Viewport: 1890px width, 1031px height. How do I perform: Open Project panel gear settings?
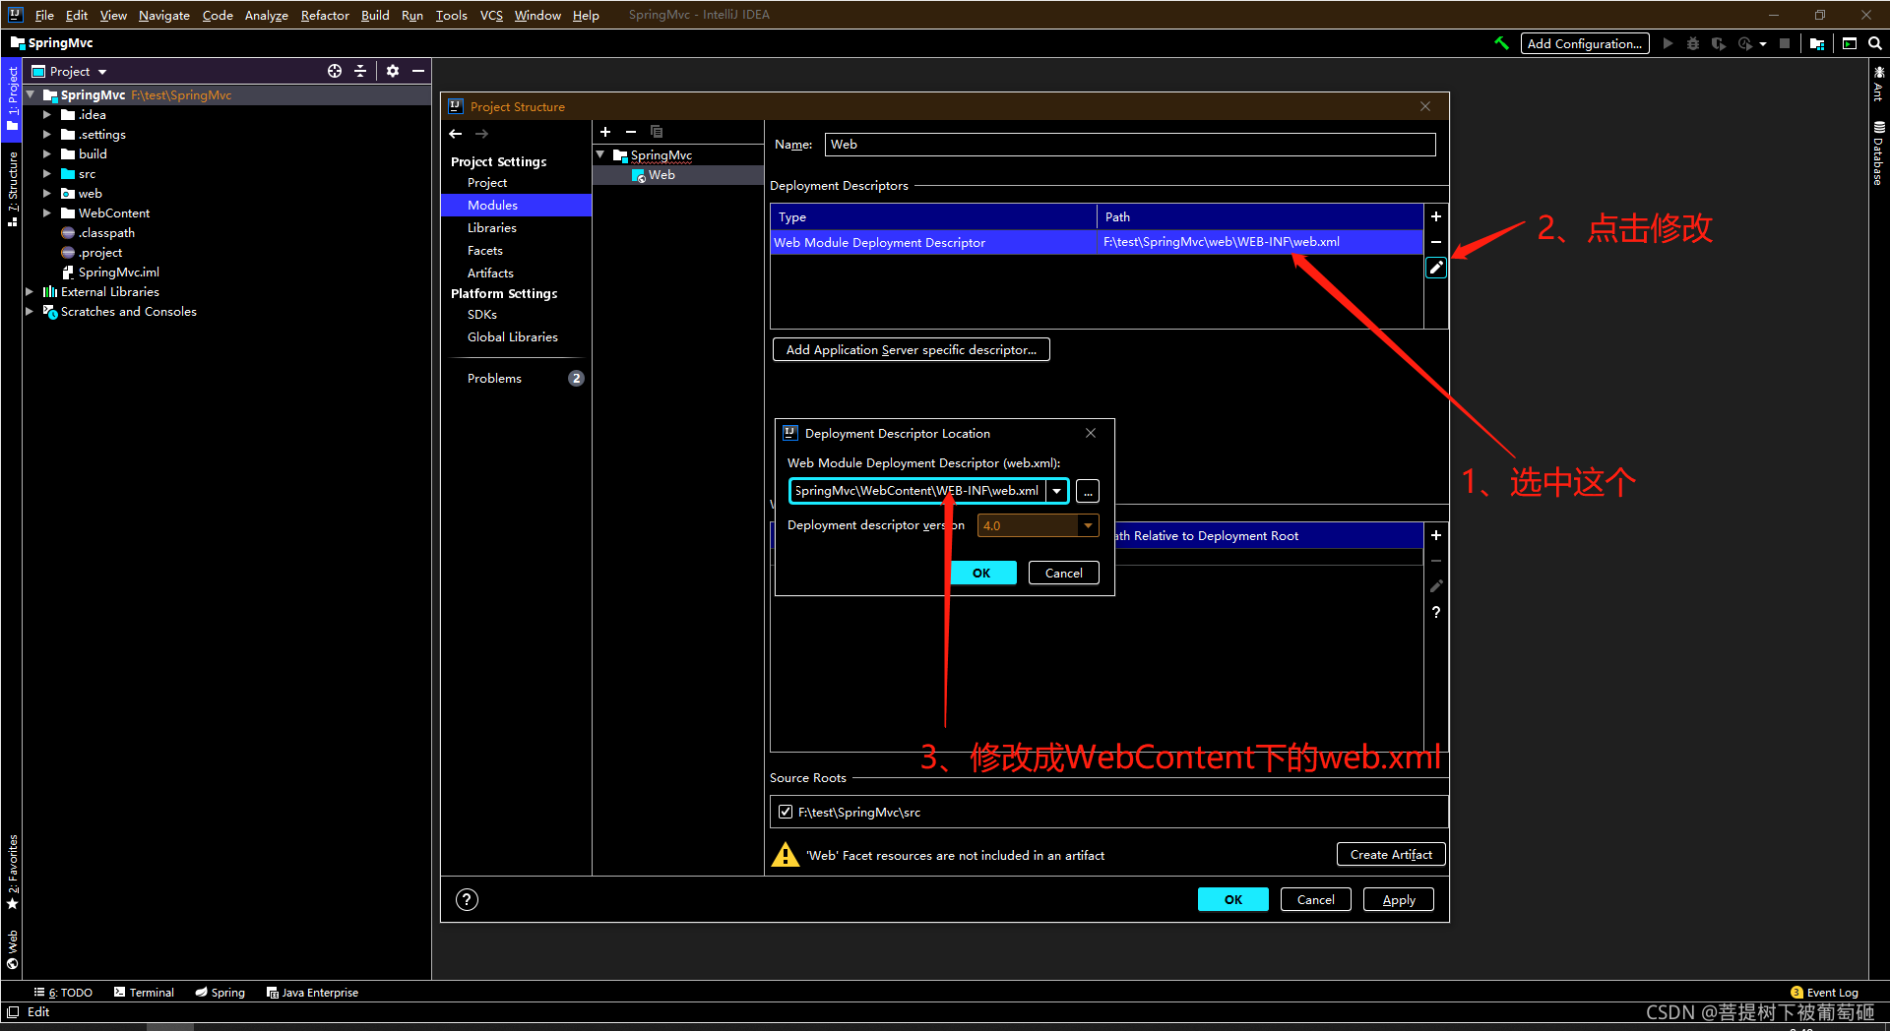tap(393, 71)
